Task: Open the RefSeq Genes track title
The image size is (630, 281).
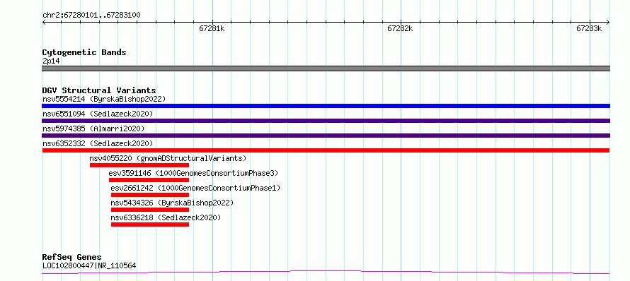Action: pyautogui.click(x=72, y=257)
